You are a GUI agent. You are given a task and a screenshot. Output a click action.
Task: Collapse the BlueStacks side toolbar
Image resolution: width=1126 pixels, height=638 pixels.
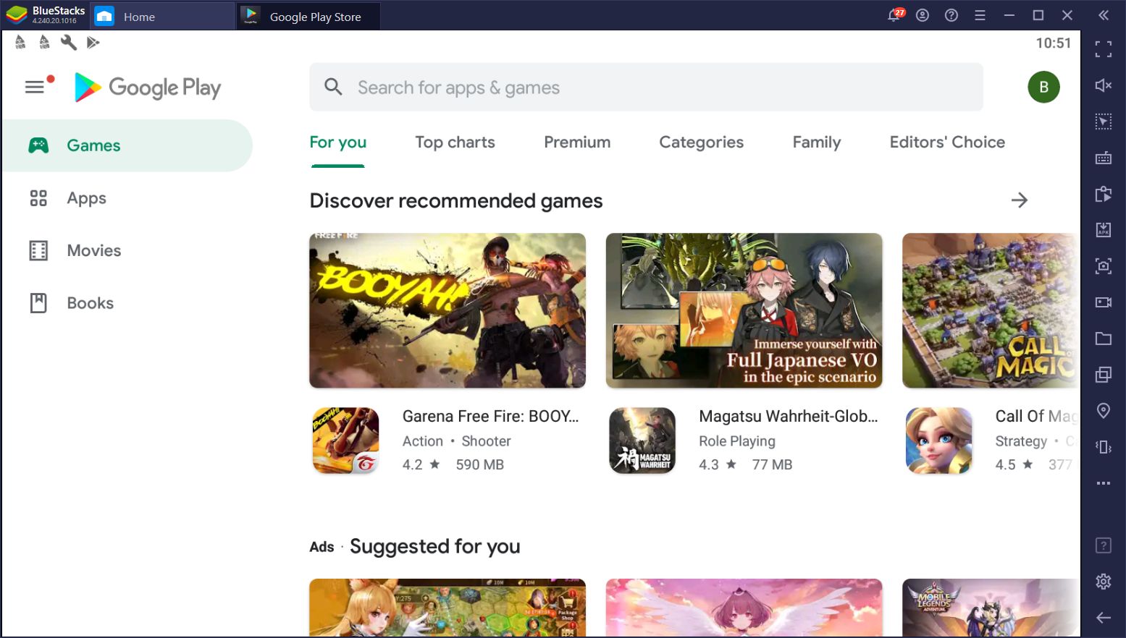point(1103,15)
